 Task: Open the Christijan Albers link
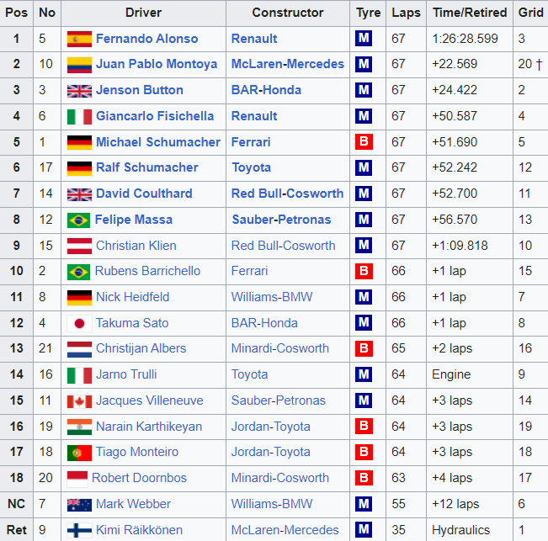click(141, 348)
